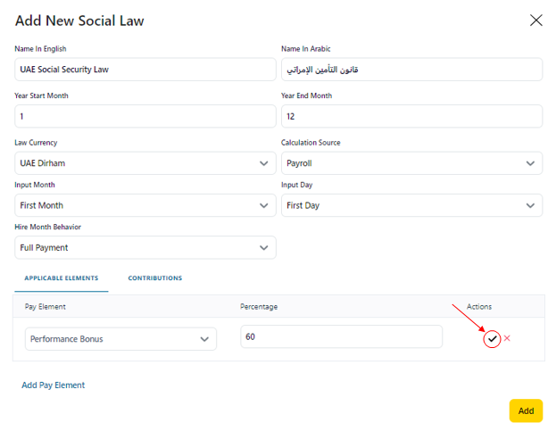Image resolution: width=556 pixels, height=431 pixels.
Task: Click the Percentage column header
Action: click(x=259, y=307)
